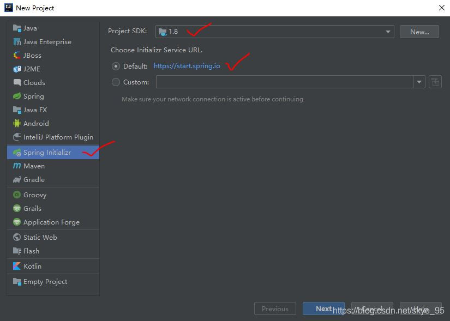This screenshot has height=321, width=450.
Task: Click the Java FX folder icon
Action: tap(17, 110)
